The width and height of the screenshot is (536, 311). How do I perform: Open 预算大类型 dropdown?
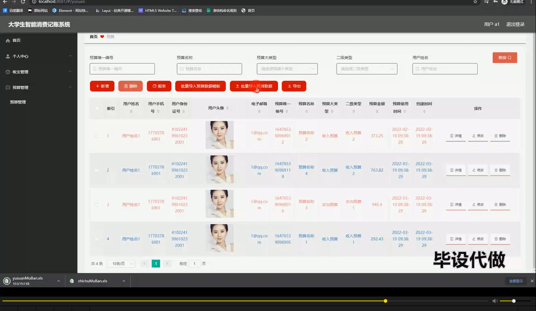(x=287, y=69)
